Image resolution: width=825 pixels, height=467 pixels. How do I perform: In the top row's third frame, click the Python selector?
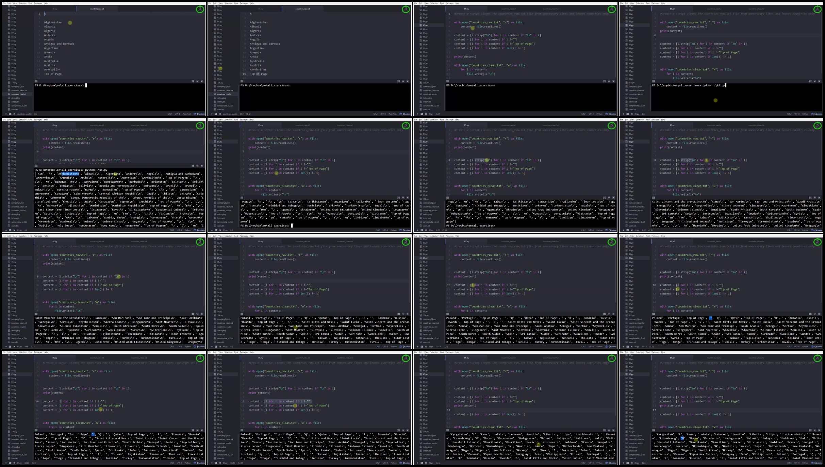pyautogui.click(x=599, y=114)
